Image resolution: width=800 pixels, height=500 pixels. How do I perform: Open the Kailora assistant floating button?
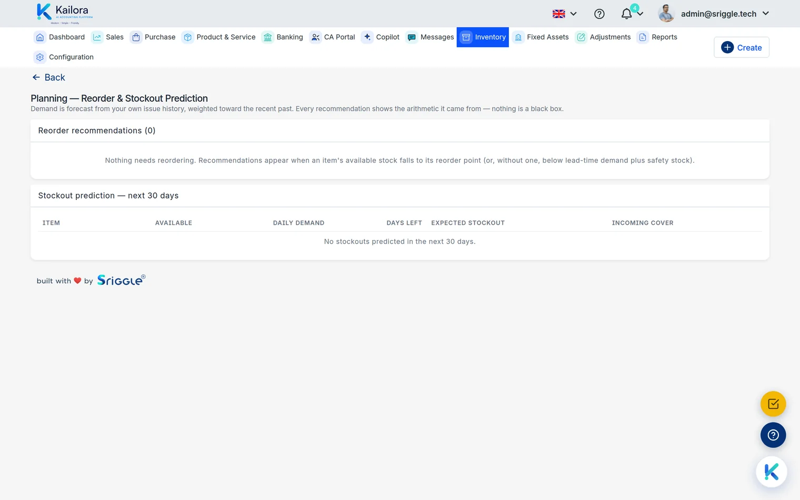[x=772, y=472]
